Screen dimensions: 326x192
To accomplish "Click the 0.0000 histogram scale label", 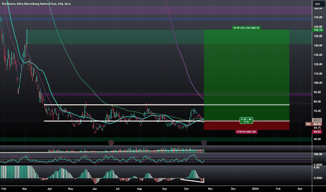I will click(318, 178).
